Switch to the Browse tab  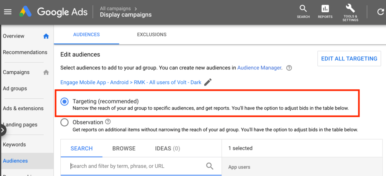(x=124, y=148)
